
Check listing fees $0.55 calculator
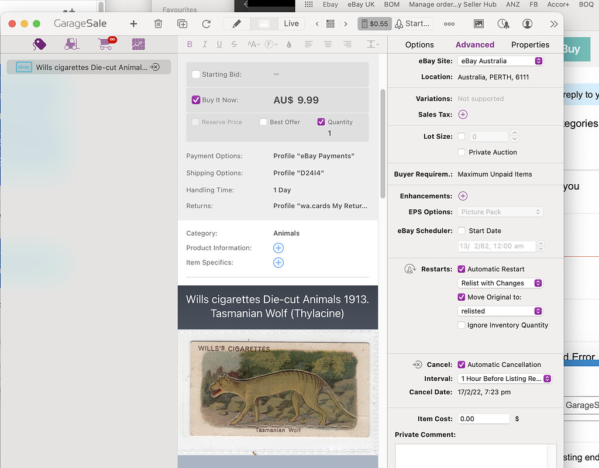pos(374,23)
